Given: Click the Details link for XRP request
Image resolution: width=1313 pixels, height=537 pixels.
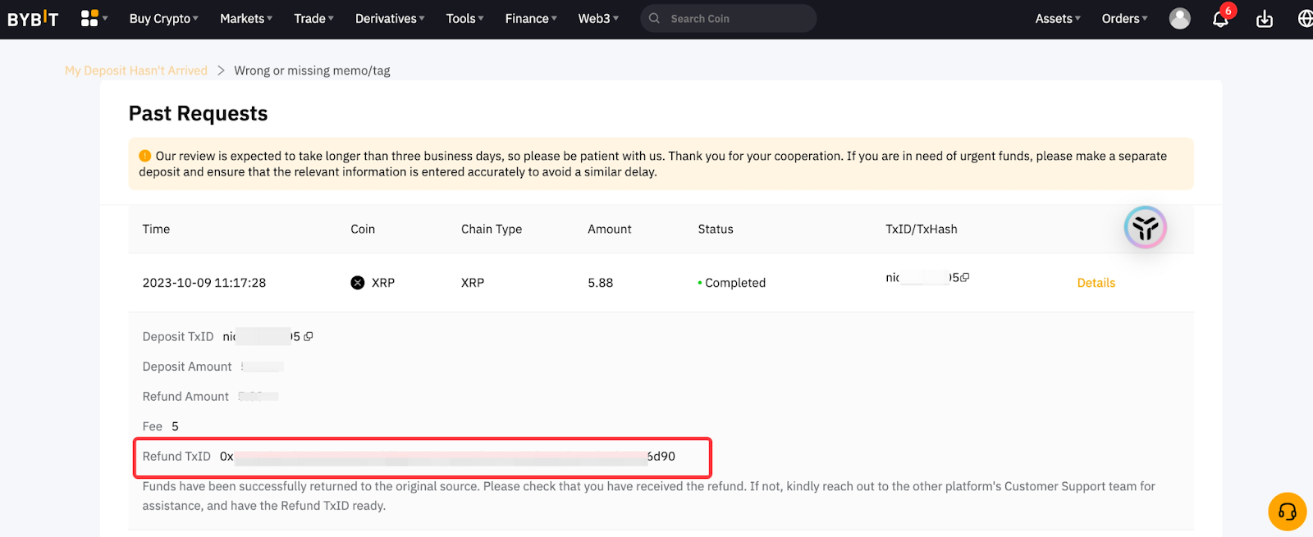Looking at the screenshot, I should [x=1096, y=283].
